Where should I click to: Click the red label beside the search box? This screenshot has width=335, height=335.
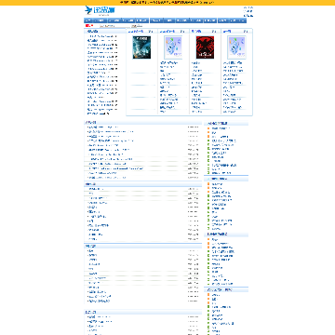tap(89, 26)
